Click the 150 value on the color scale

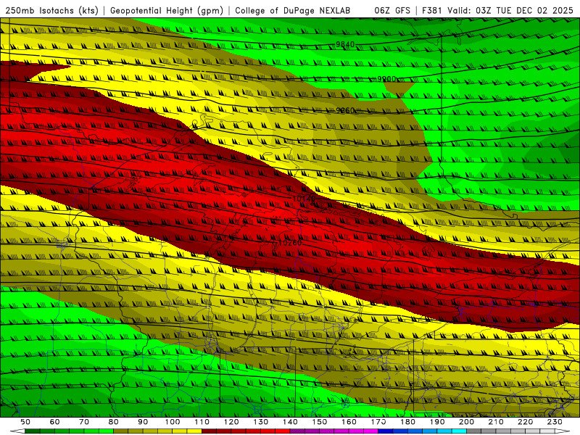click(x=320, y=422)
